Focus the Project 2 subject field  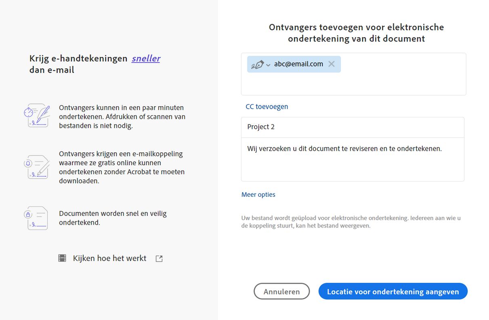coord(352,127)
